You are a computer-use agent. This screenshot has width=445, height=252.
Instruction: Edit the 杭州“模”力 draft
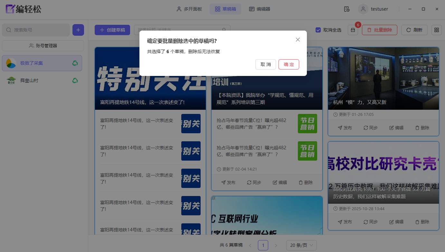coord(396,128)
